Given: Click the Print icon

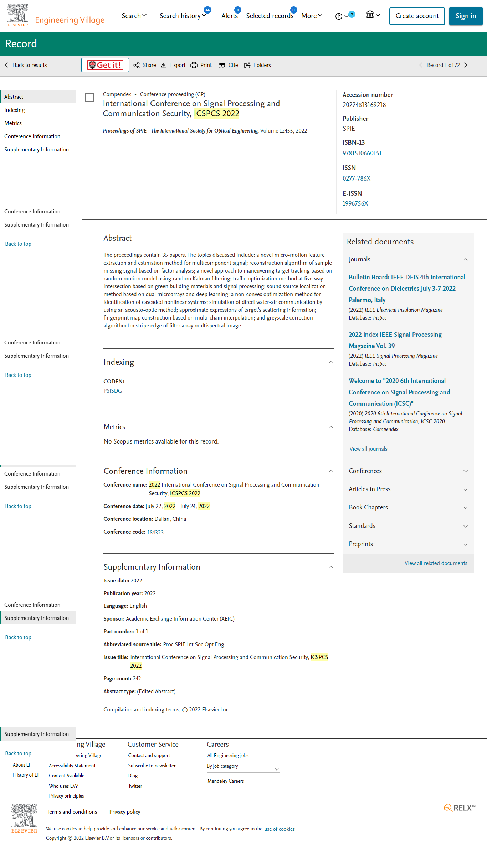Looking at the screenshot, I should (x=194, y=65).
